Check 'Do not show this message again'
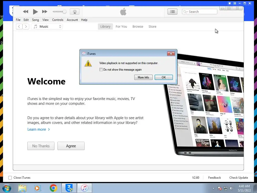This screenshot has height=193, width=257. (101, 70)
